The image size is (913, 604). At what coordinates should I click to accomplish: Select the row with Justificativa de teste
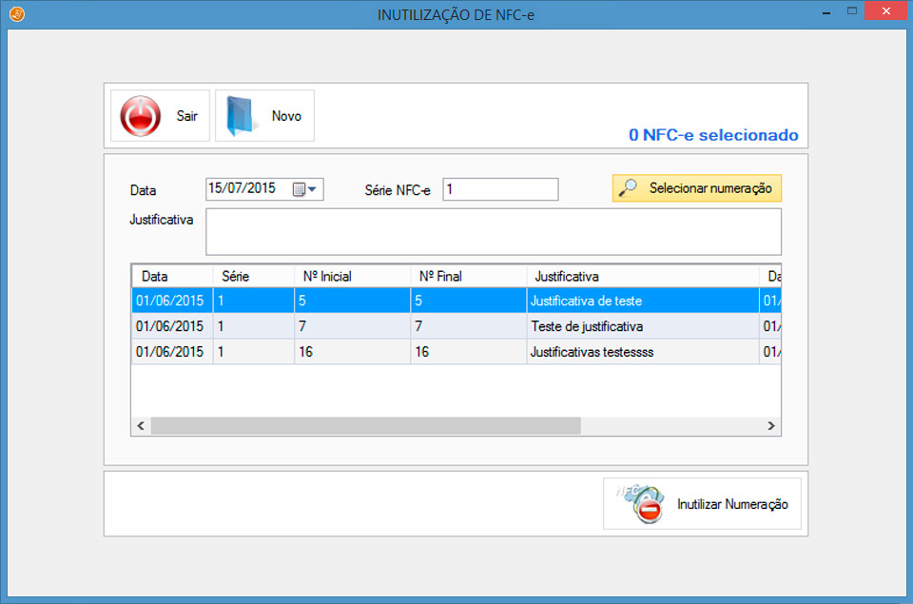pyautogui.click(x=456, y=301)
